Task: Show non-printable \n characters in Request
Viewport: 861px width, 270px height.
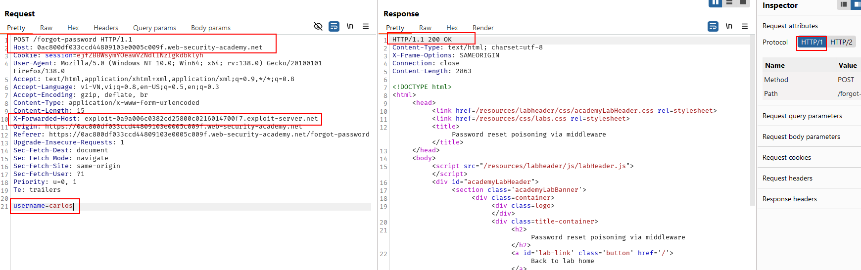Action: (350, 26)
